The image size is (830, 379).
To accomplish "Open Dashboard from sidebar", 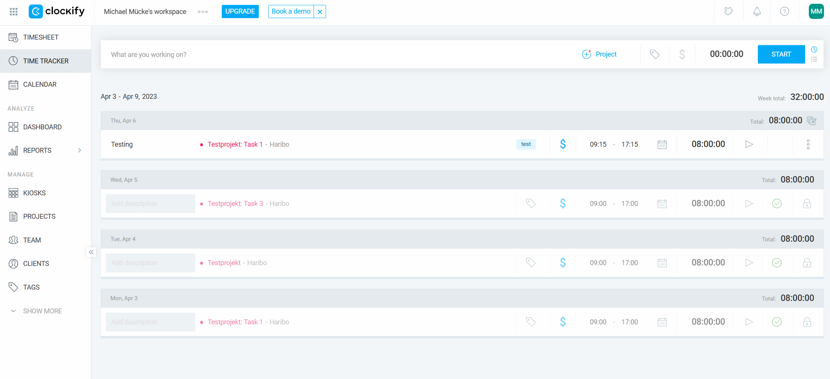I will coord(45,127).
